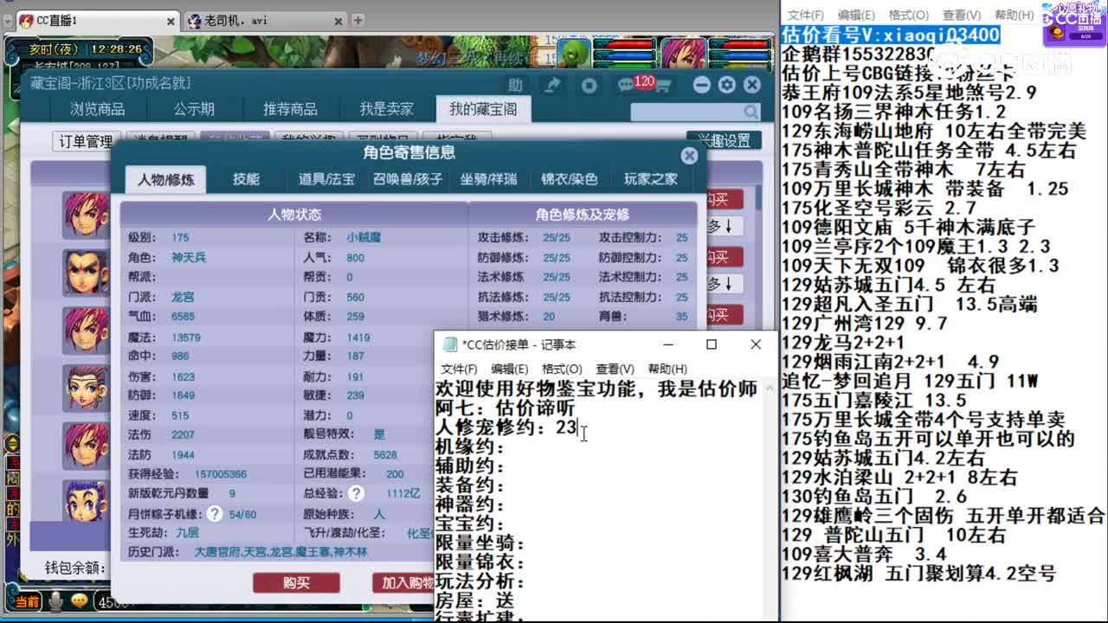Close the CC直播1 tab
Screen dimensions: 1108x623
[x=172, y=21]
